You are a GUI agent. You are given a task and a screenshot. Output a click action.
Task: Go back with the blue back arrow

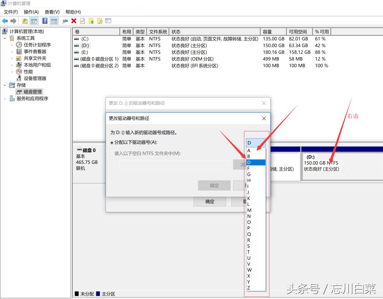[5, 21]
